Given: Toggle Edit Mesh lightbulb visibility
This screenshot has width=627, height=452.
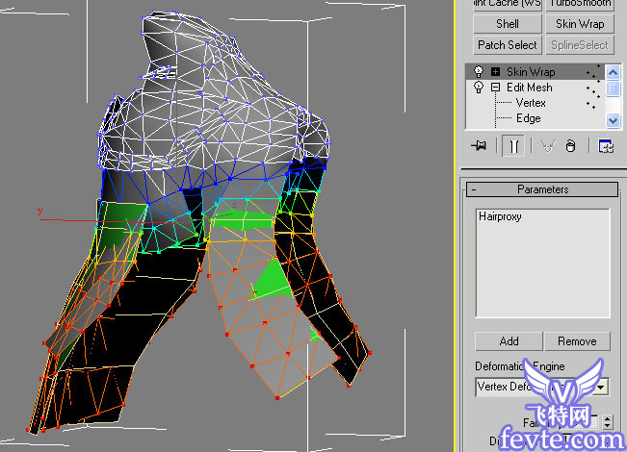Looking at the screenshot, I should 479,88.
